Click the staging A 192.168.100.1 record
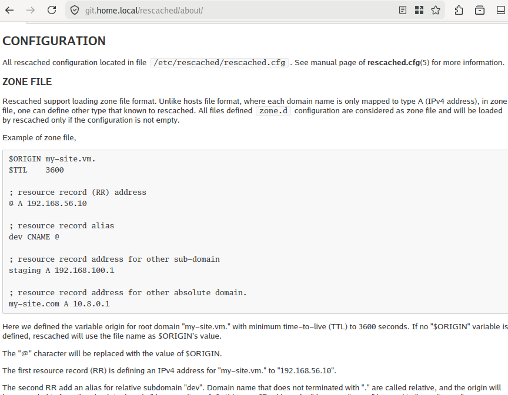Image resolution: width=508 pixels, height=395 pixels. tap(62, 271)
